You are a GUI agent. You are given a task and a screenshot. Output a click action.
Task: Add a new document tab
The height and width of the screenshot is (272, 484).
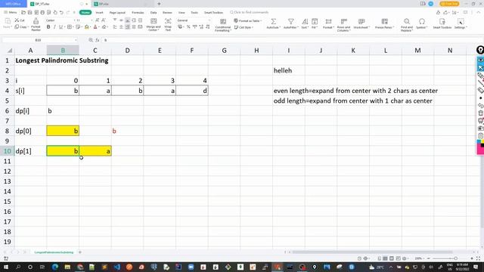pos(159,4)
